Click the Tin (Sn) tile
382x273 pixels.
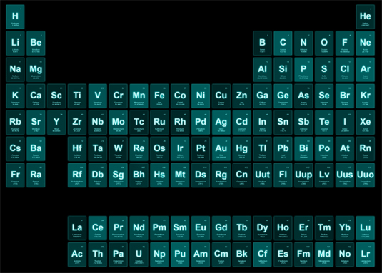[x=283, y=123]
